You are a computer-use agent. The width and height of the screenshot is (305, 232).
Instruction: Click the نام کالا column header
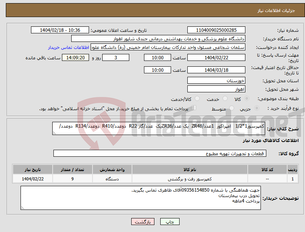pos(190,170)
